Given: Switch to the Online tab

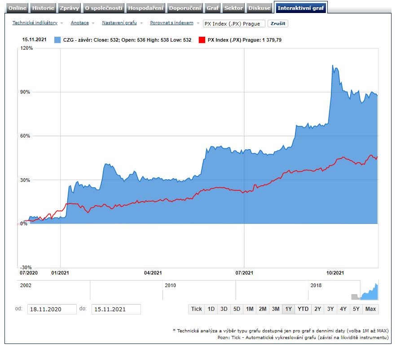Looking at the screenshot, I should tap(18, 8).
